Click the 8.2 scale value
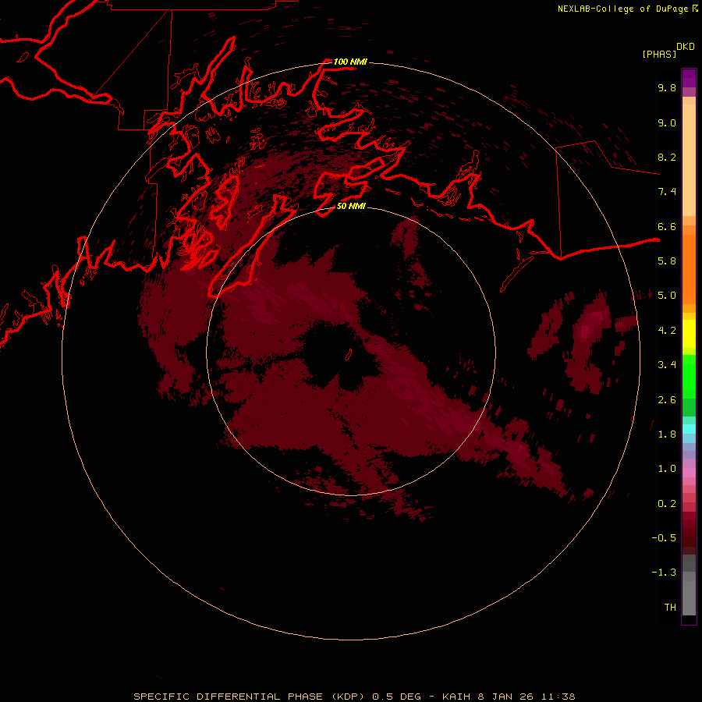This screenshot has width=702, height=702. [x=667, y=157]
